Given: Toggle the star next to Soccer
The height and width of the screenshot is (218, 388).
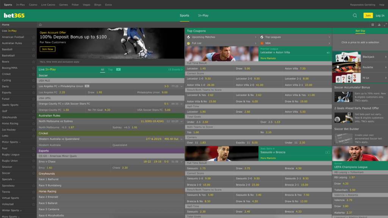Looking at the screenshot, I should click(x=33, y=173).
